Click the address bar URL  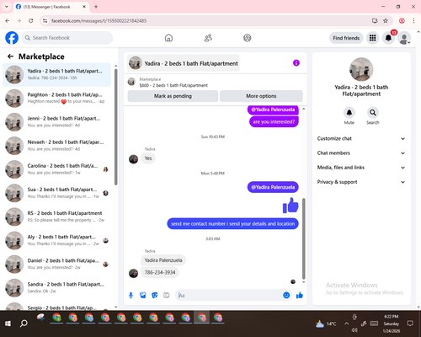(x=99, y=21)
